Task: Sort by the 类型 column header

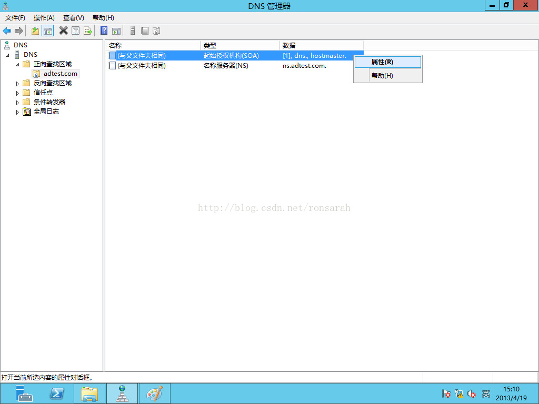Action: tap(240, 45)
